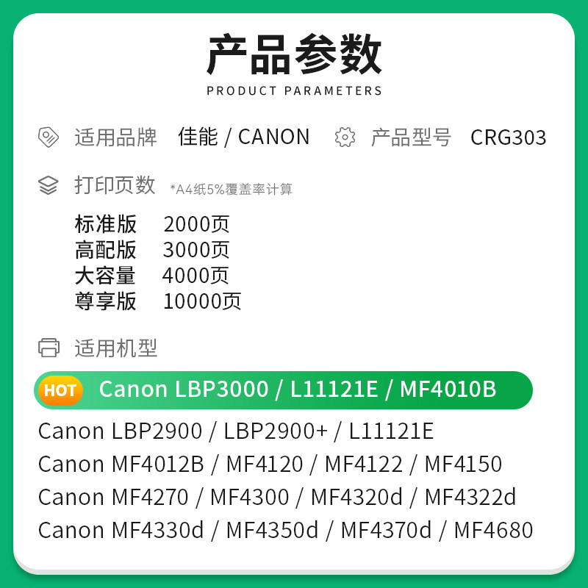Screen dimensions: 588x588
Task: Select the 尊享版 10000页 row
Action: click(x=158, y=301)
